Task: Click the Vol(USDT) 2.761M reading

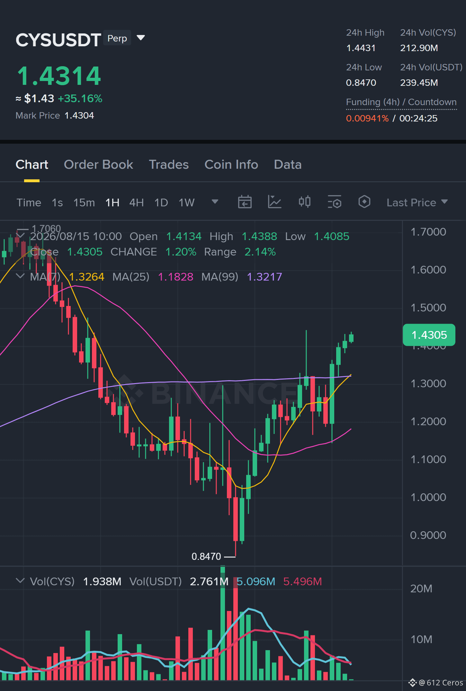Action: click(x=209, y=581)
